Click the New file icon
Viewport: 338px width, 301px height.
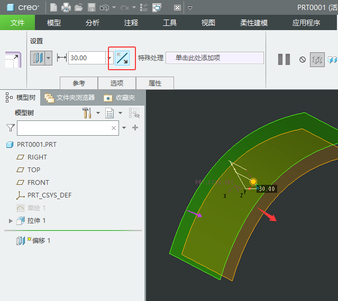click(53, 7)
